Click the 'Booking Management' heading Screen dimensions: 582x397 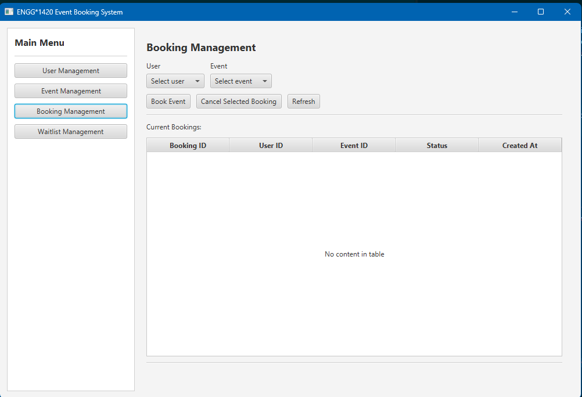[201, 48]
